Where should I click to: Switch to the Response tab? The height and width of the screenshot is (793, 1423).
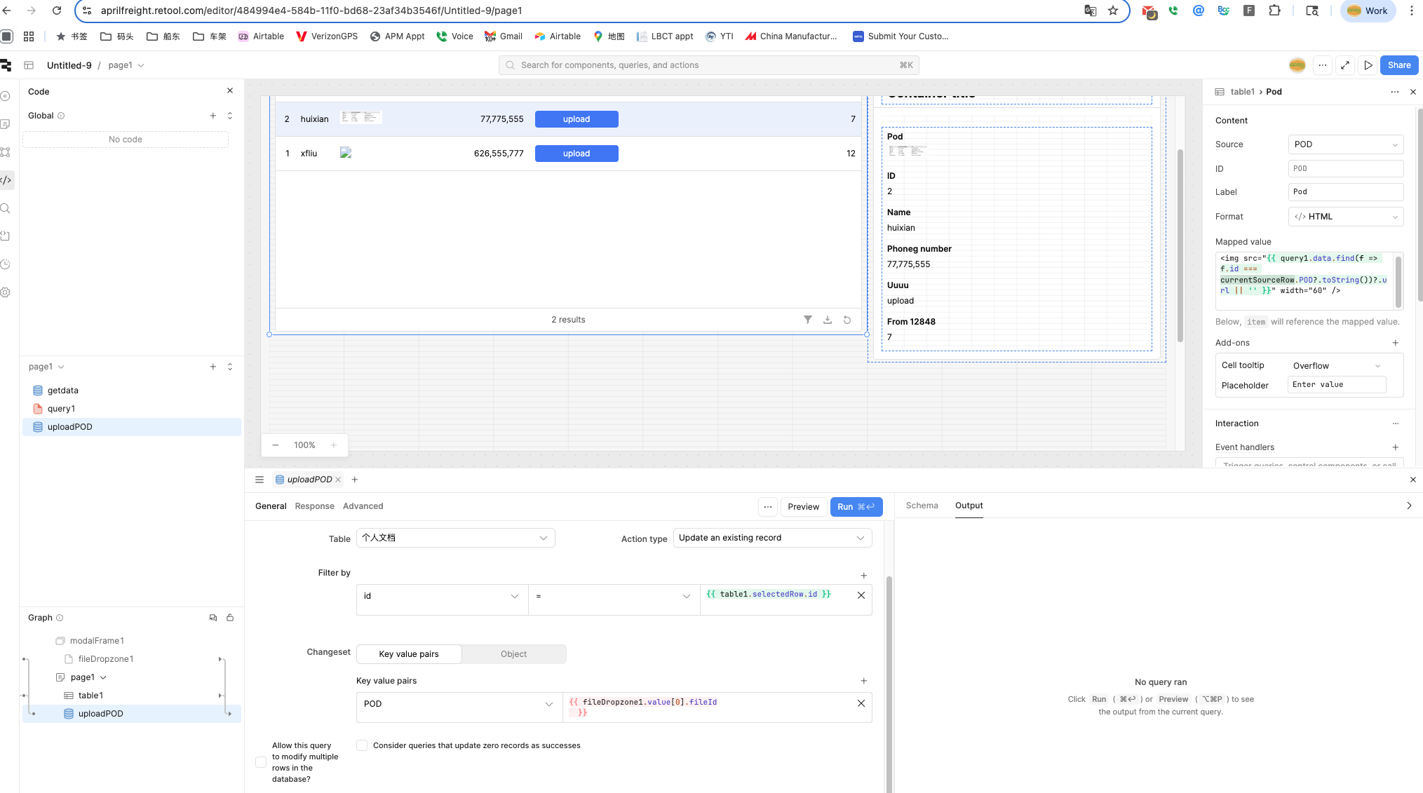pyautogui.click(x=314, y=506)
